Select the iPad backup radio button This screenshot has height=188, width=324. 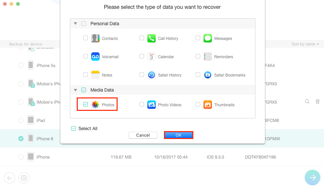(x=21, y=120)
